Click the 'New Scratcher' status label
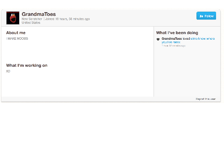 (32, 19)
